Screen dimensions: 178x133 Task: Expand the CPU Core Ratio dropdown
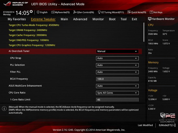pyautogui.click(x=117, y=93)
